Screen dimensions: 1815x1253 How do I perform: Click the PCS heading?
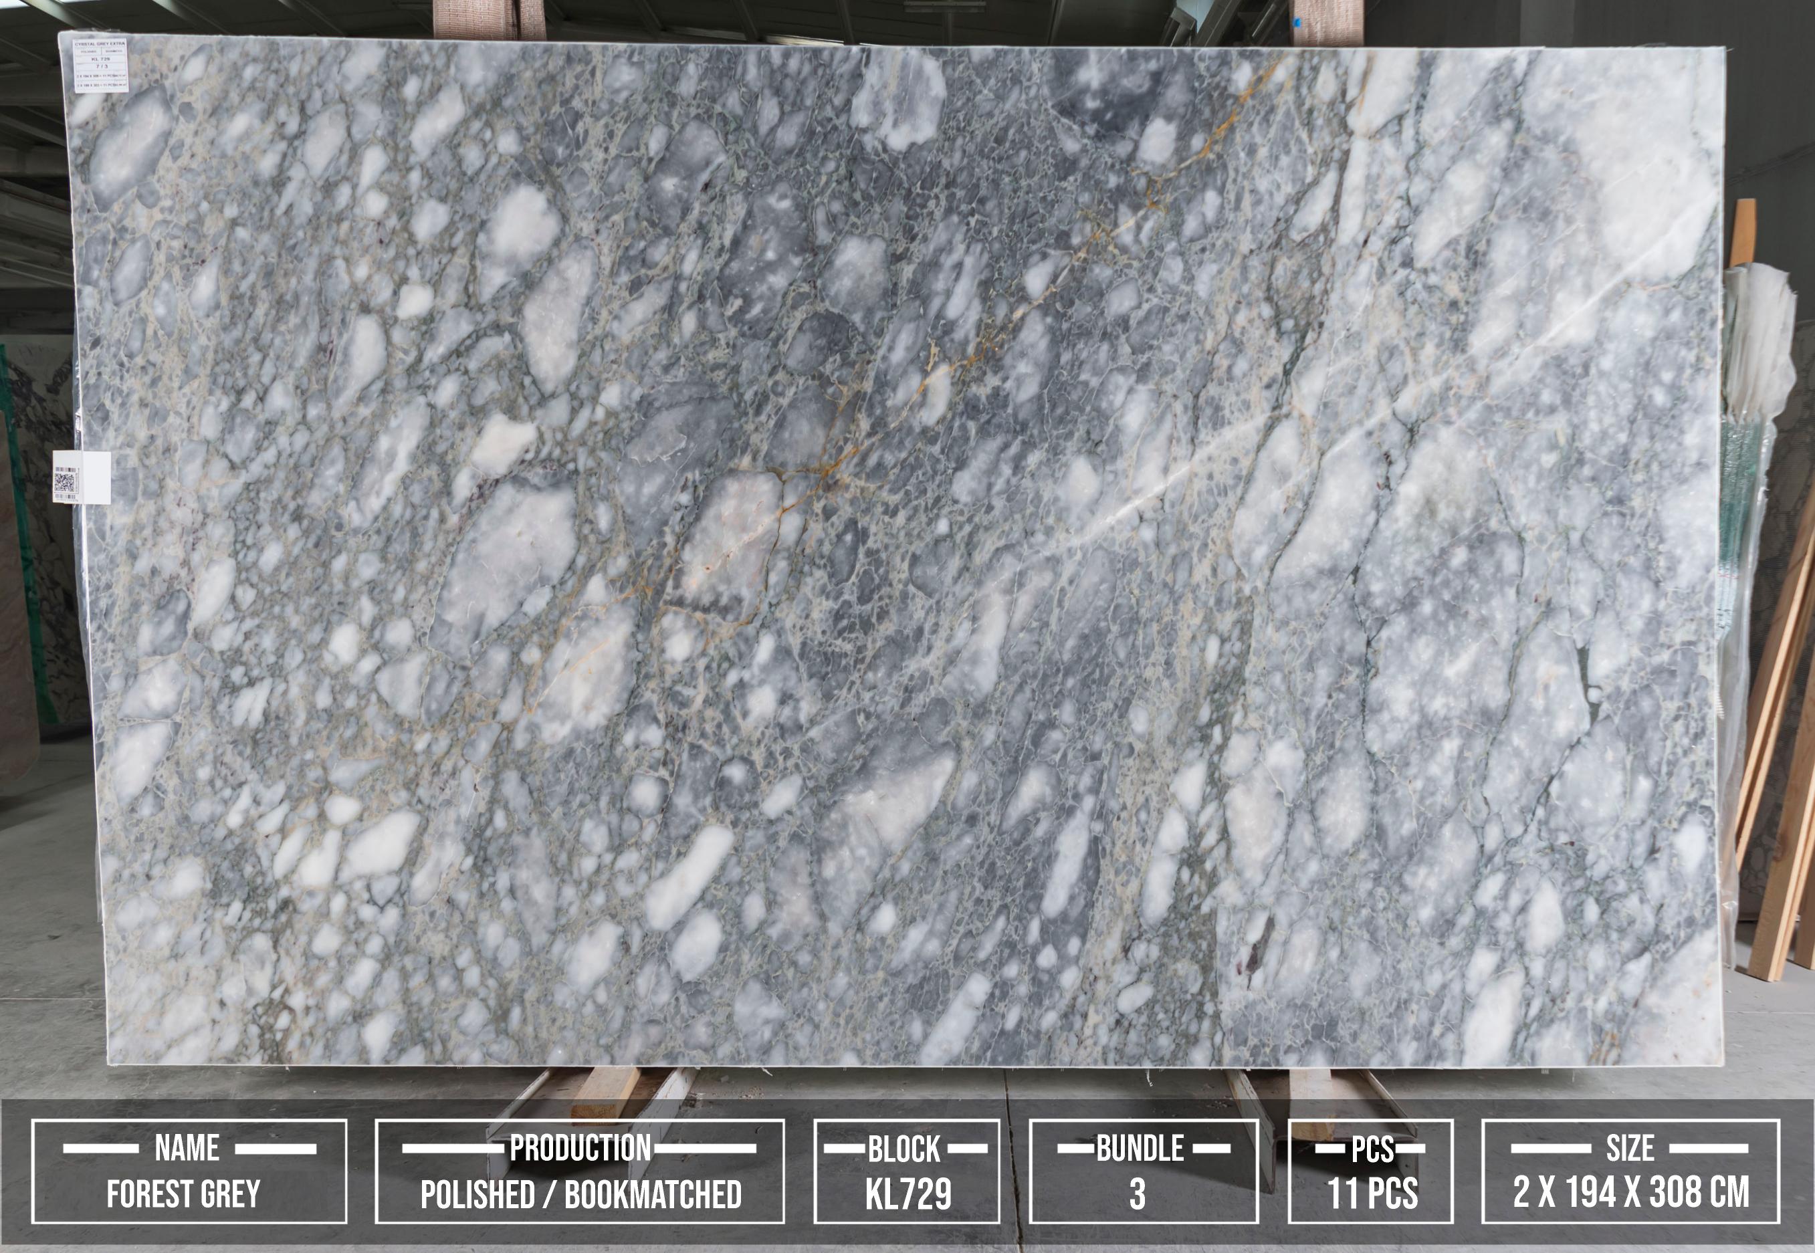click(1372, 1149)
